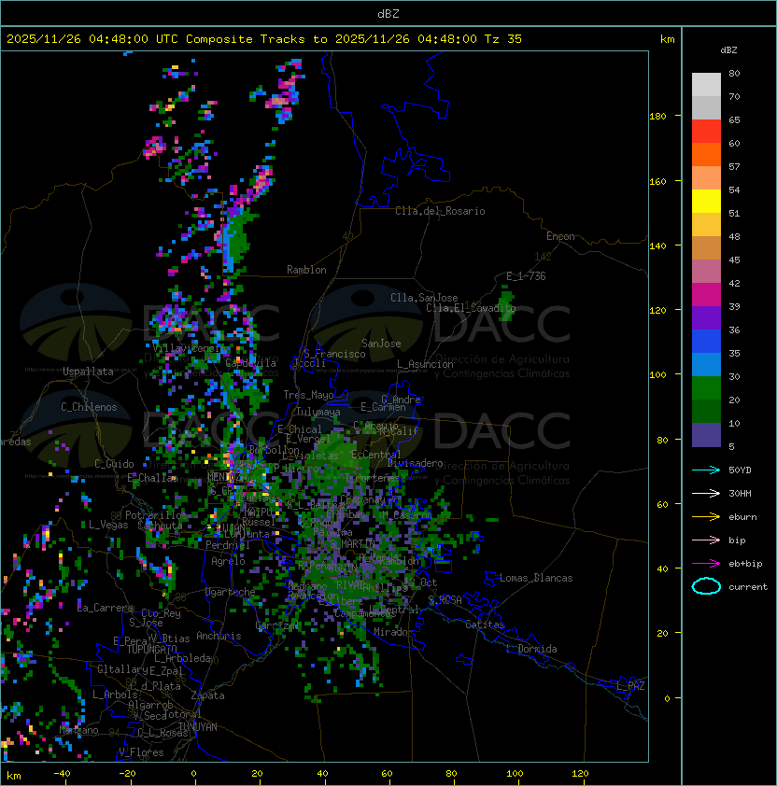Click the 'Clla.SanJose' map label
The width and height of the screenshot is (777, 786).
424,298
